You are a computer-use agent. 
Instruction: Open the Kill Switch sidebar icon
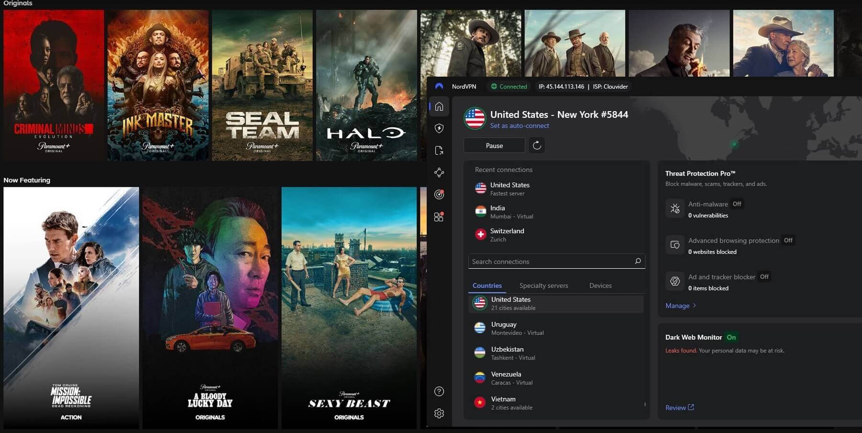[x=439, y=151]
